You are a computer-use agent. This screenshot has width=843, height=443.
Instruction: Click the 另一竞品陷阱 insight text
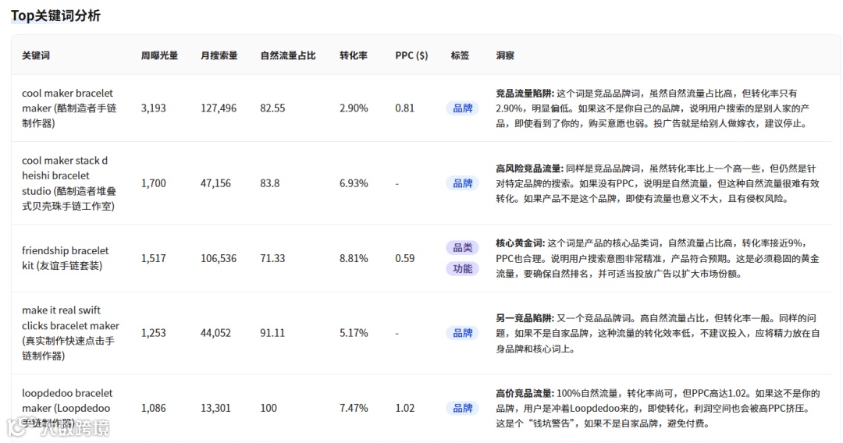point(657,333)
